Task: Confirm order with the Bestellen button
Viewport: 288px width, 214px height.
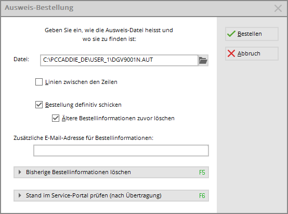Action: point(252,34)
